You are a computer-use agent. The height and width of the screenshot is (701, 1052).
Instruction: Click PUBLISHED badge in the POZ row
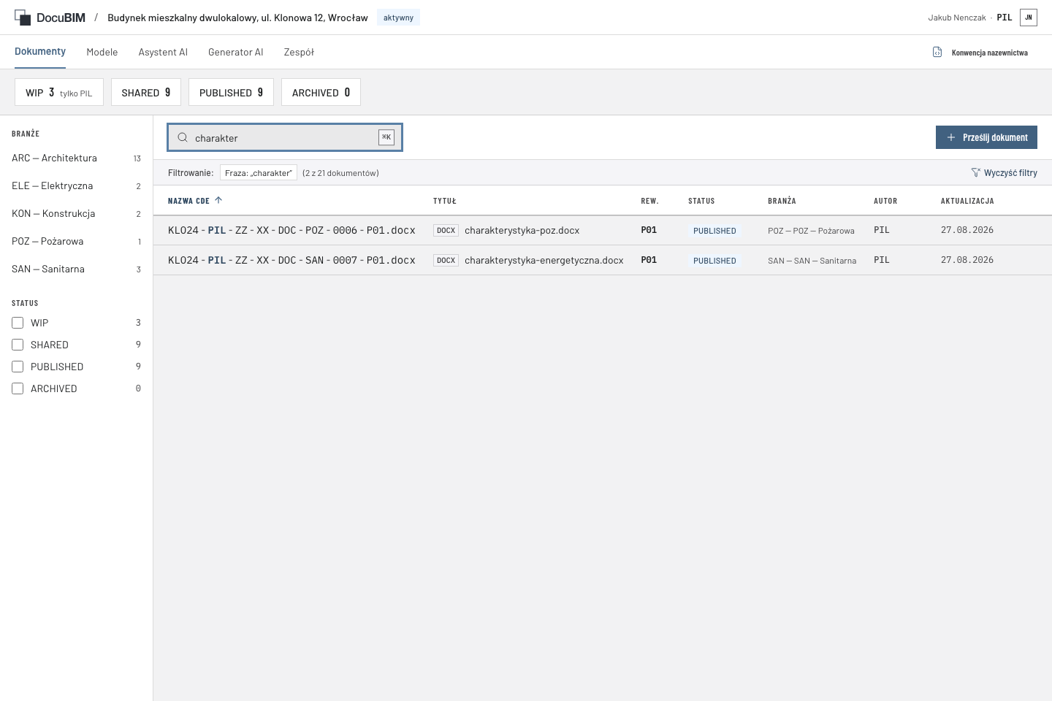pyautogui.click(x=714, y=231)
